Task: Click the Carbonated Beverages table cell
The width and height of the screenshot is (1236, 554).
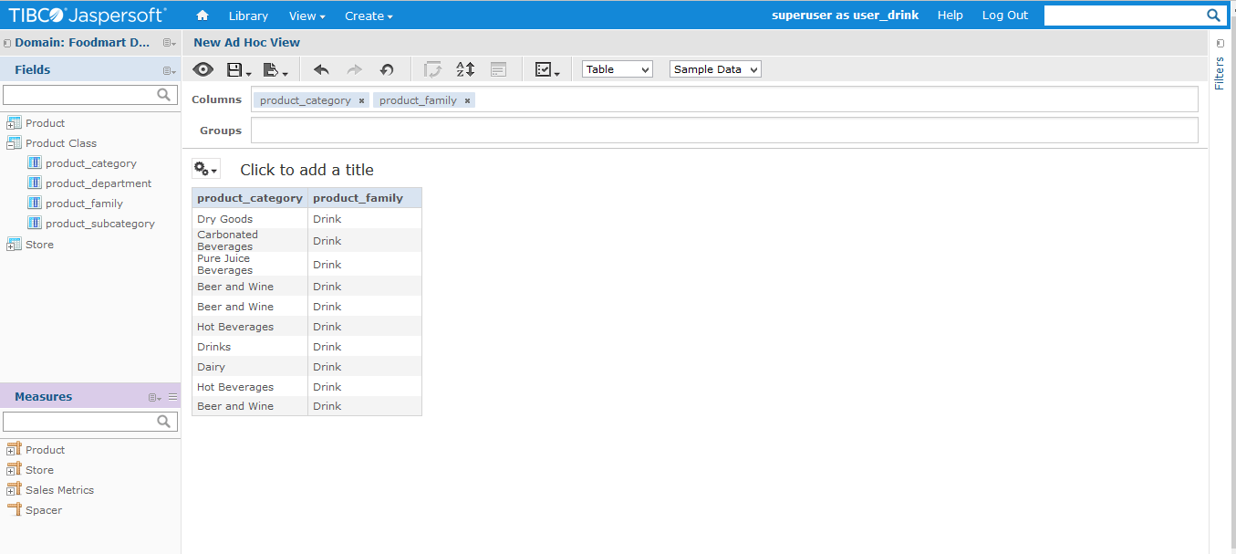Action: click(250, 241)
